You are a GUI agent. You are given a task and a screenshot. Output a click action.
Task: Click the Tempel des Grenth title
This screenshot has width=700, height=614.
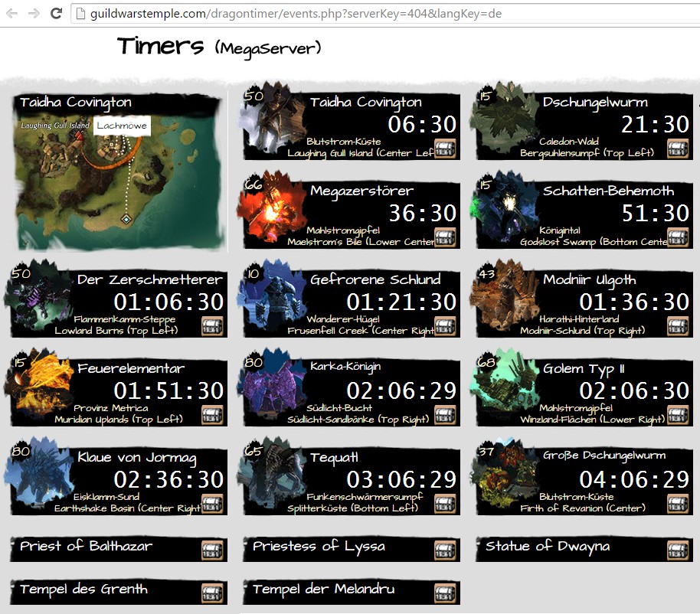(x=83, y=590)
